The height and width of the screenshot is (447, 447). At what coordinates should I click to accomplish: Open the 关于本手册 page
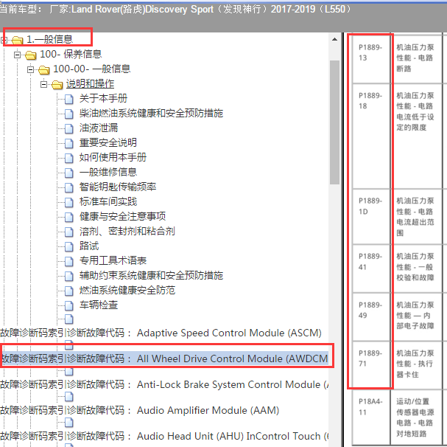[104, 99]
